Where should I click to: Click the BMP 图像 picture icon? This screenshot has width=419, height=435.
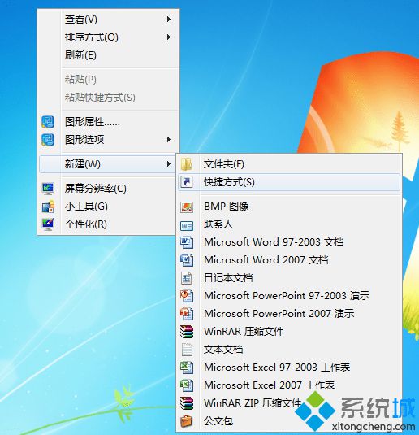187,207
